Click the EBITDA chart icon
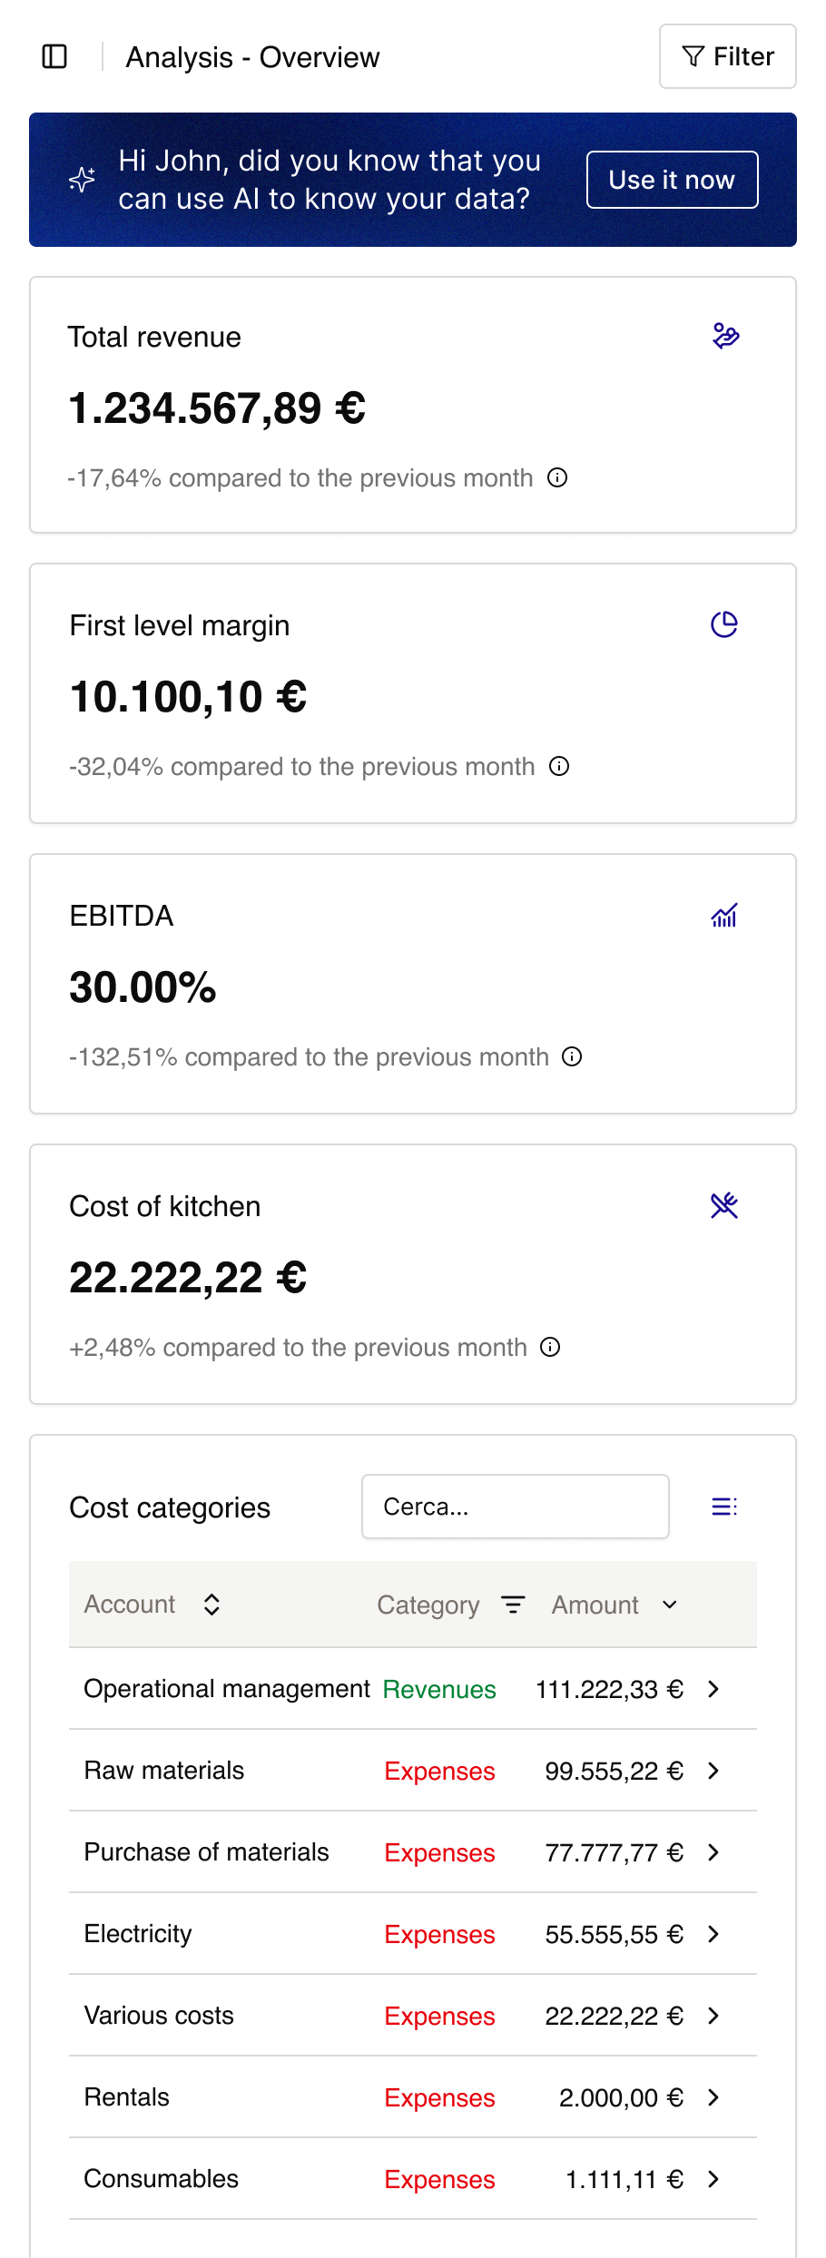The width and height of the screenshot is (826, 2258). [724, 915]
